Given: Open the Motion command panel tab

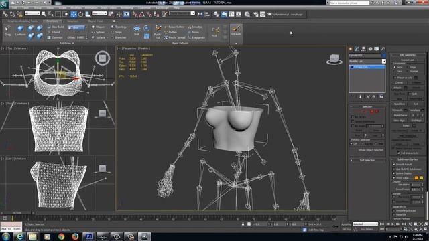Looking at the screenshot, I should tap(370, 49).
